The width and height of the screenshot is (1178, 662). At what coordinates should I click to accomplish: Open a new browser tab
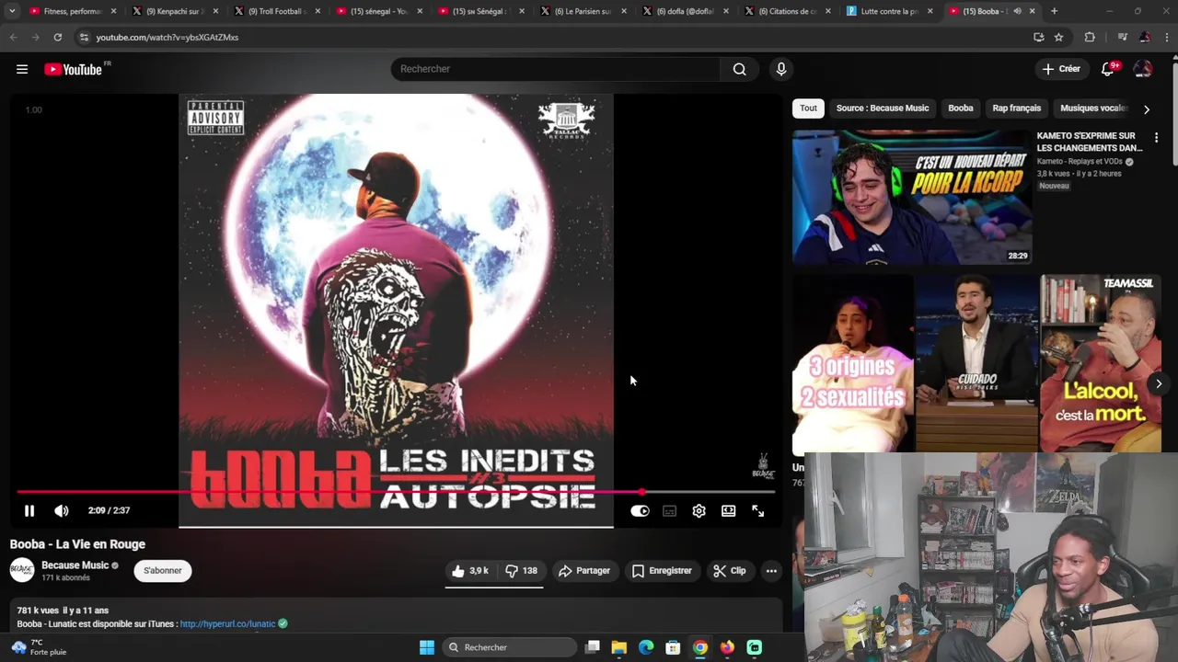pos(1054,12)
